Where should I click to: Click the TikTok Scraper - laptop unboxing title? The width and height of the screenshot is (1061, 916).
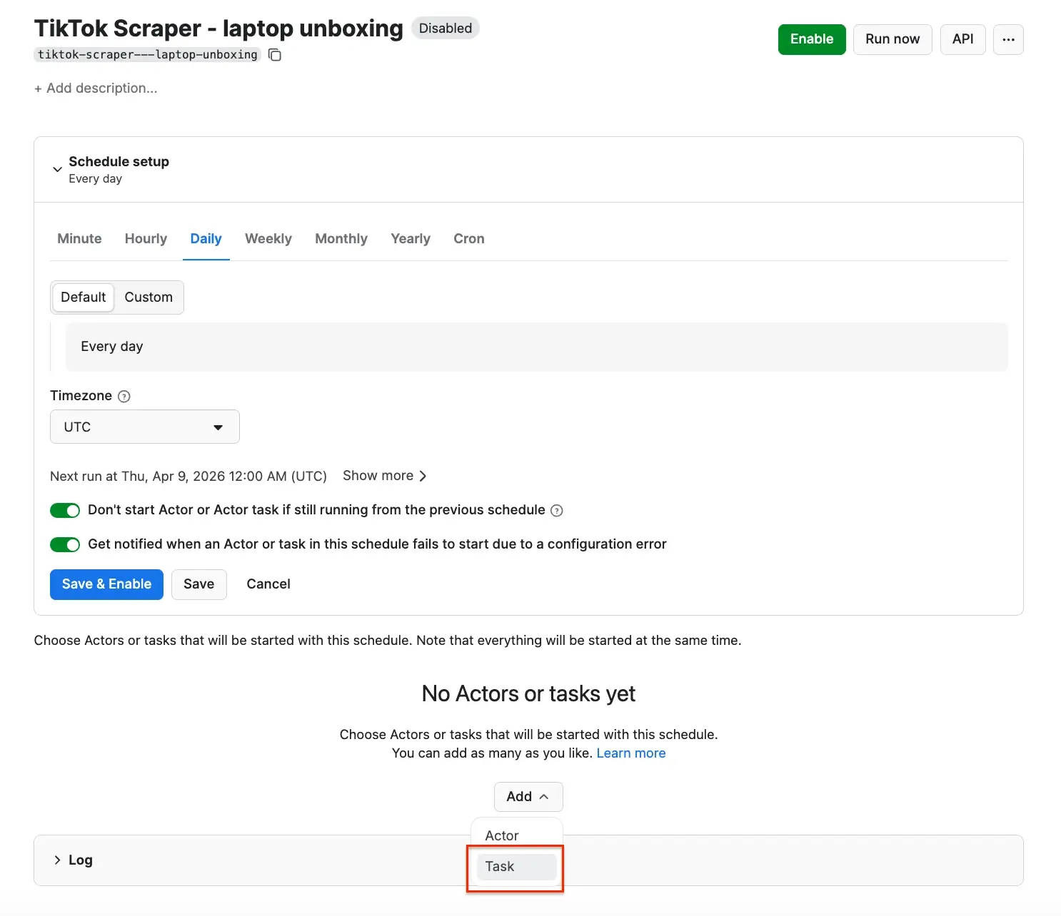[x=218, y=29]
